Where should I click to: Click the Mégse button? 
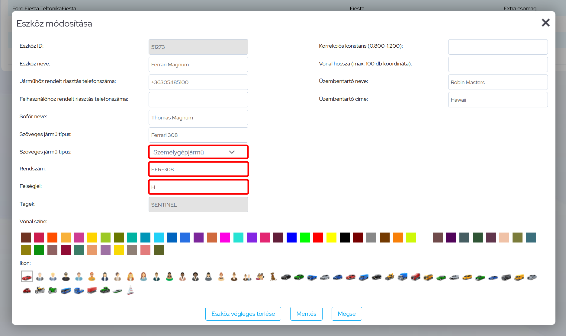pos(346,314)
